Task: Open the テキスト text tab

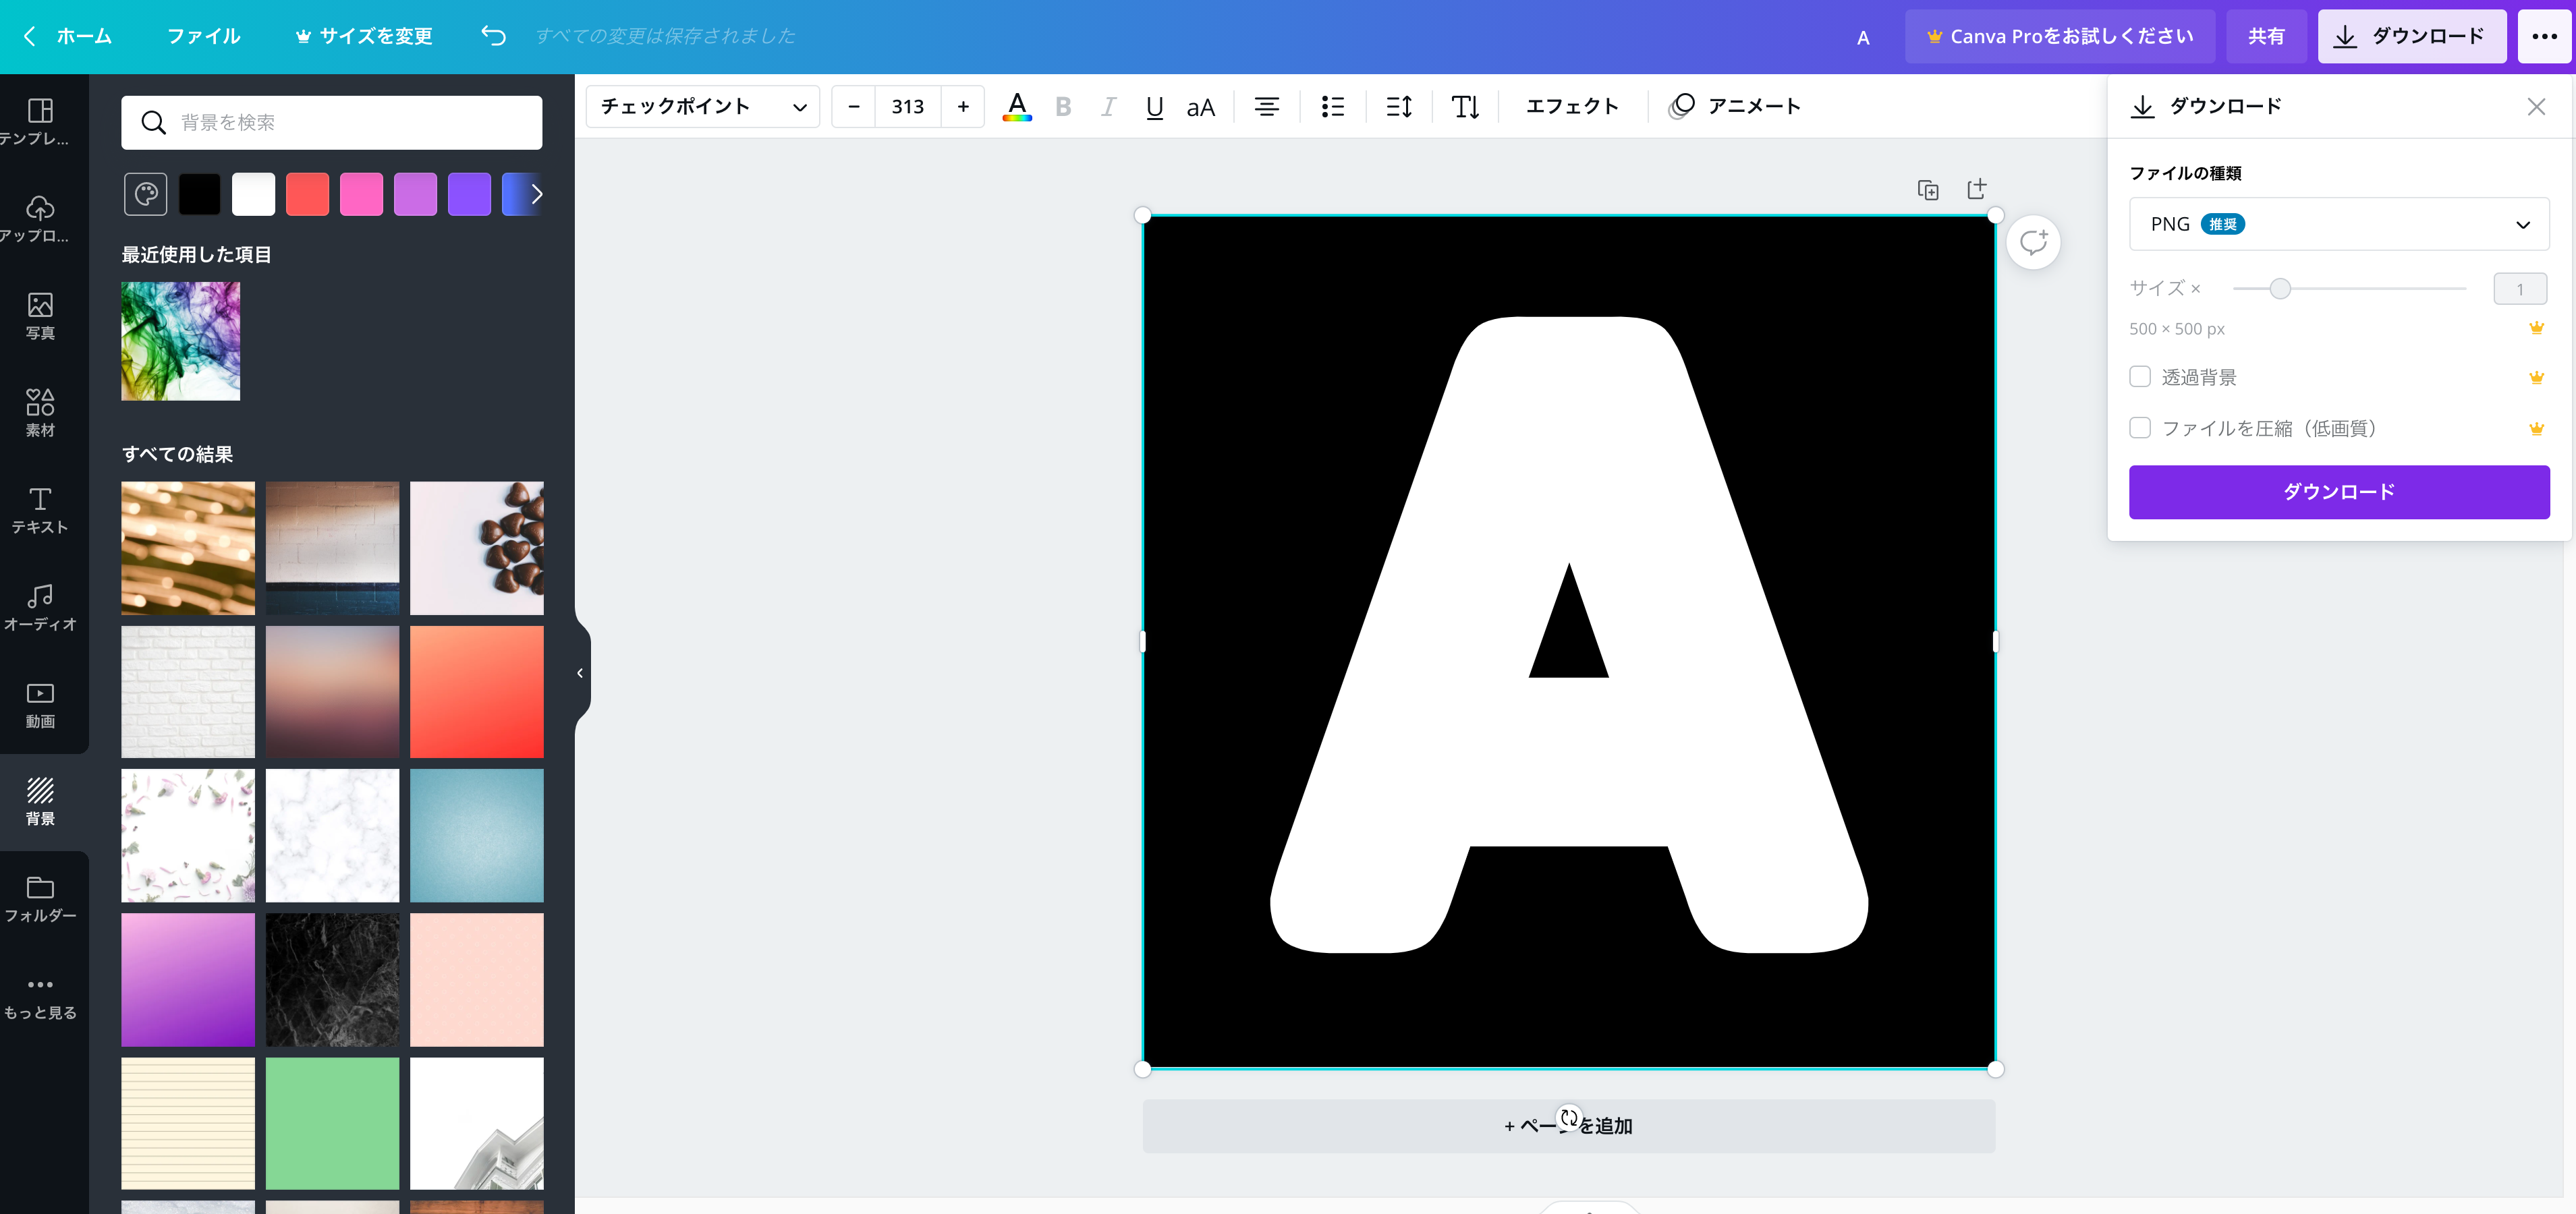Action: (x=40, y=510)
